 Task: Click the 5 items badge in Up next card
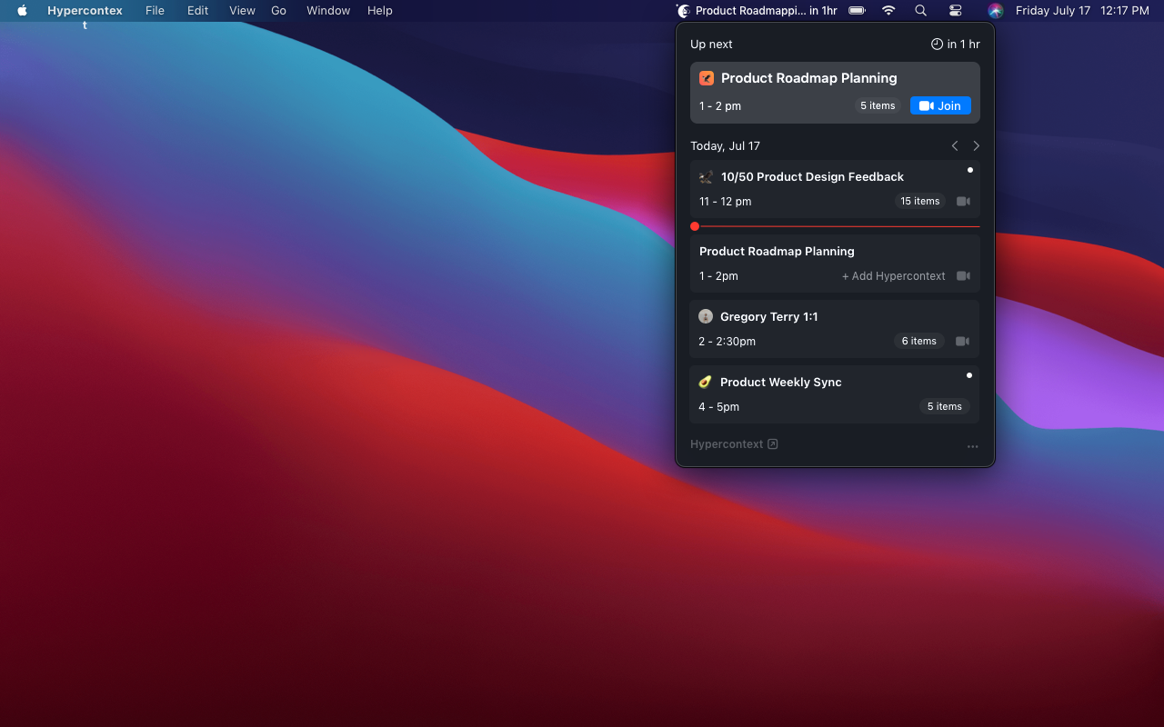[x=878, y=105]
